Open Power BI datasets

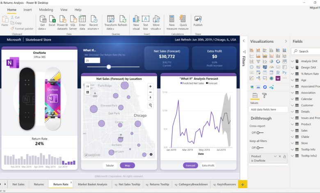pos(62,23)
